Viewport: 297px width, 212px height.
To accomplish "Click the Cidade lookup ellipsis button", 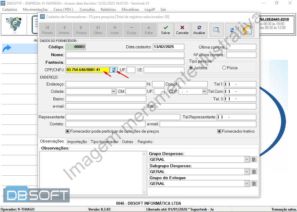I will tap(114, 91).
